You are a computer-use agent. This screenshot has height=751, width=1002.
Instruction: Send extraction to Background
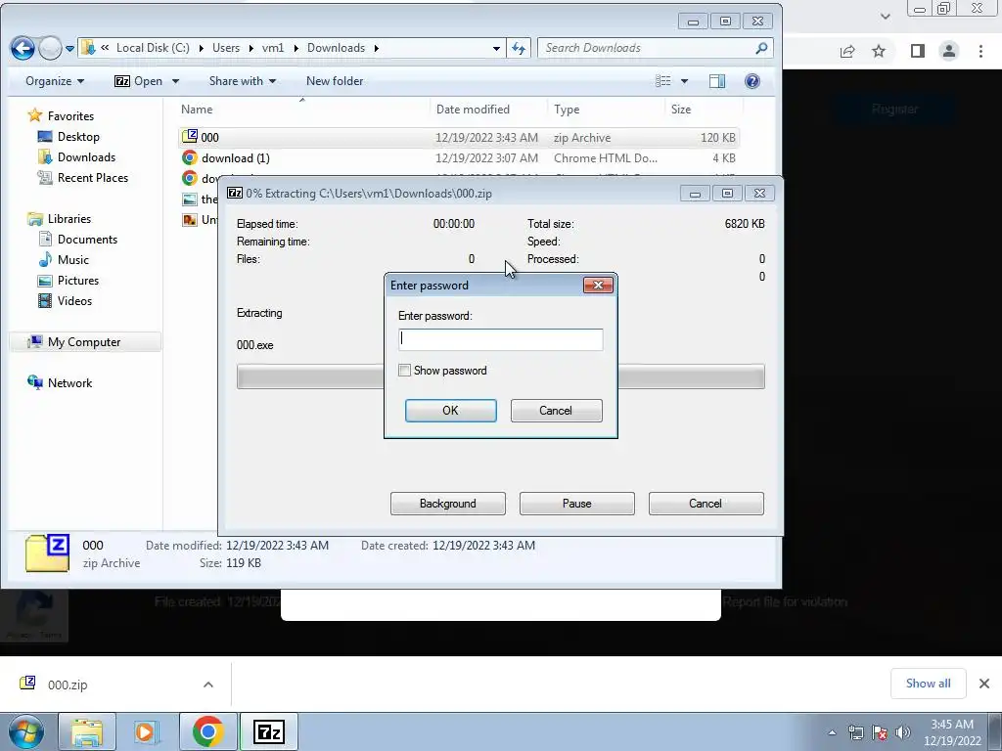pyautogui.click(x=447, y=504)
